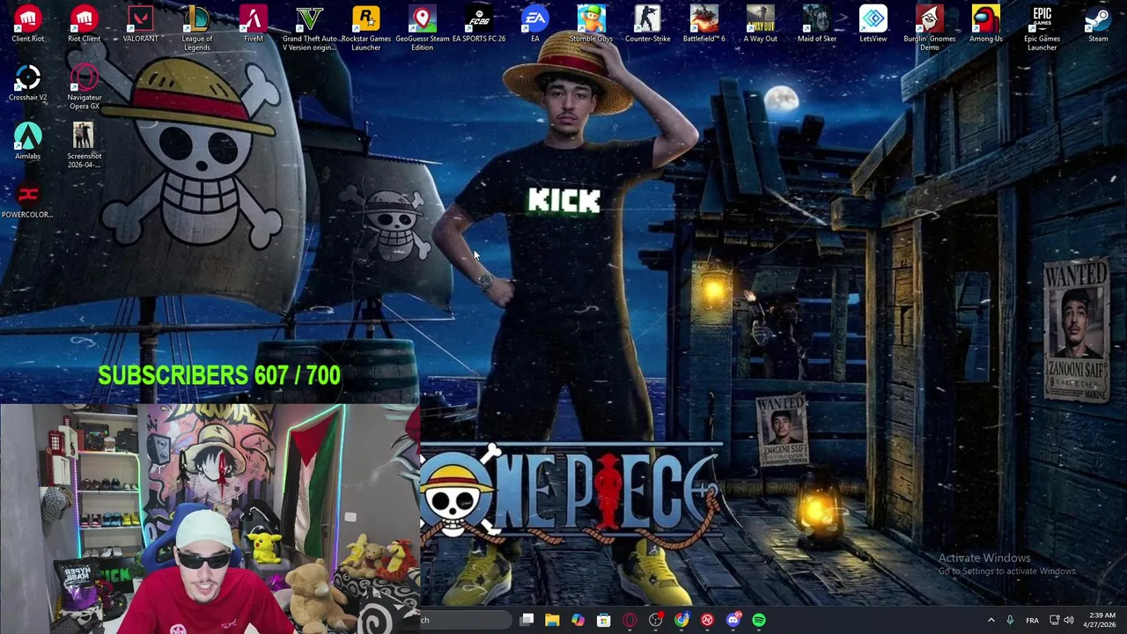Select the EA app desktop icon

click(534, 24)
